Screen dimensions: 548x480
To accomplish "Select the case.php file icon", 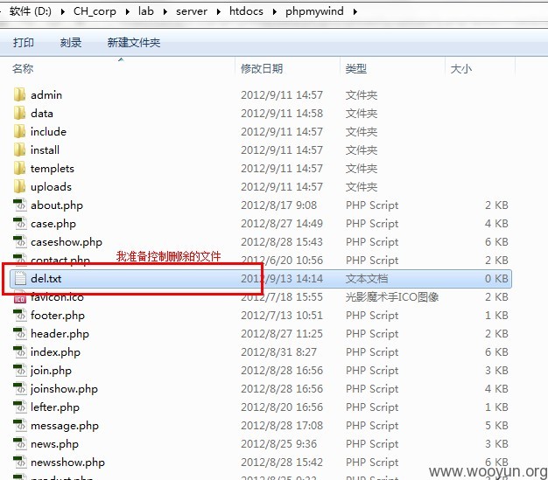I will (x=19, y=224).
